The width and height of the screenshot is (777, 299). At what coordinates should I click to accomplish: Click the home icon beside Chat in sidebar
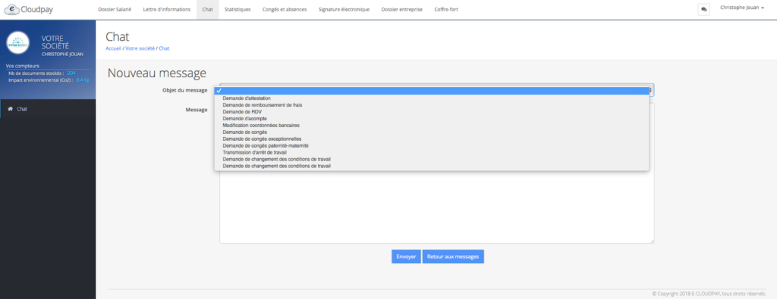[10, 109]
